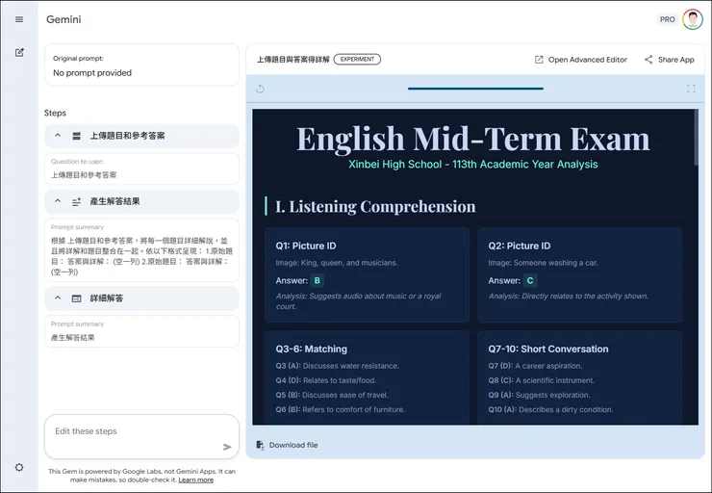Viewport: 712px width, 493px height.
Task: Click the new chat compose icon
Action: 19,53
